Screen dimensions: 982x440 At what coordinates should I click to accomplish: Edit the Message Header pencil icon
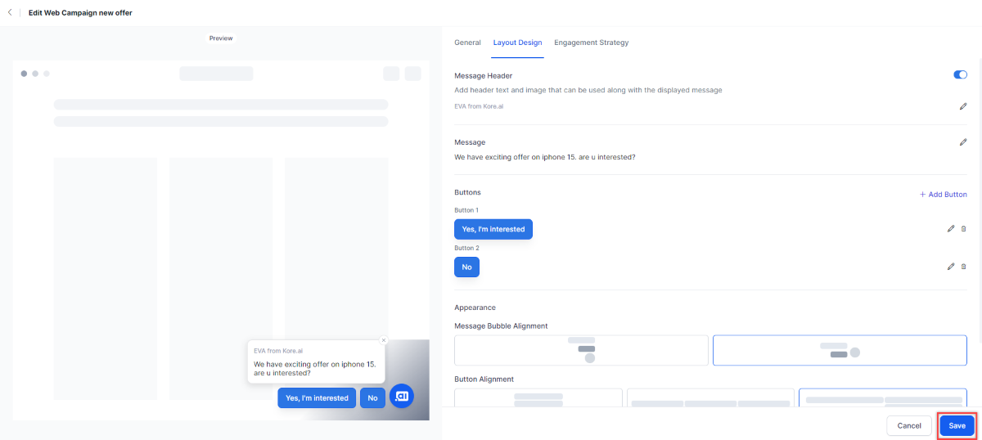[x=963, y=106]
